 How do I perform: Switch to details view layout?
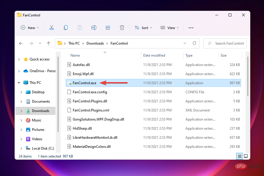coord(239,156)
